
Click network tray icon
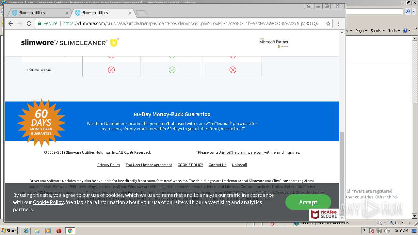[379, 231]
